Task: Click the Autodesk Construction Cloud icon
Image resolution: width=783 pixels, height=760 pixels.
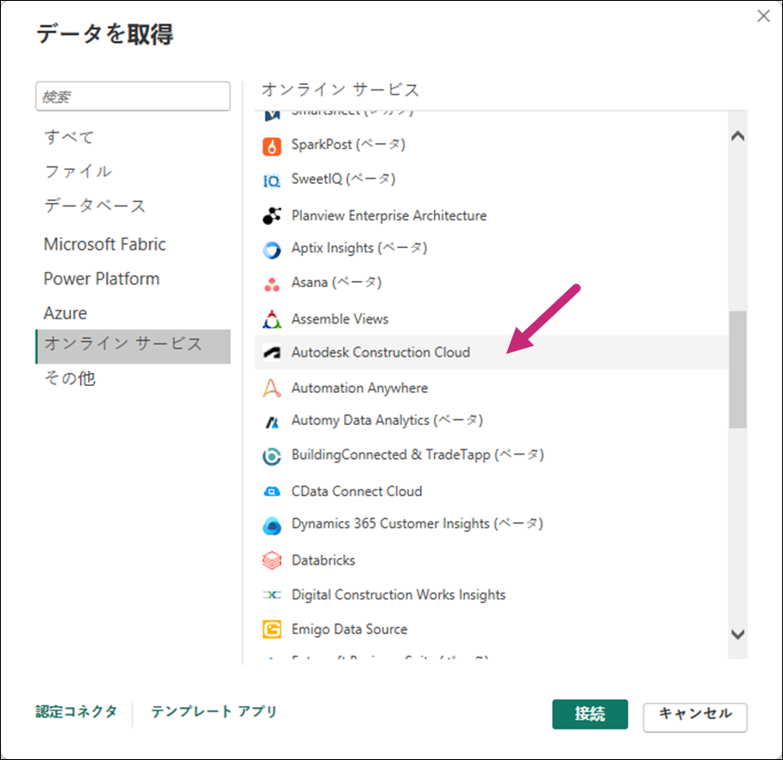Action: pos(272,353)
